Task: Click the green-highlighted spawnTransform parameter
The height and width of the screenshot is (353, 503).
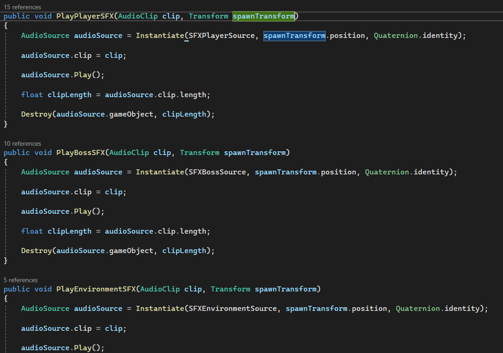Action: click(264, 16)
